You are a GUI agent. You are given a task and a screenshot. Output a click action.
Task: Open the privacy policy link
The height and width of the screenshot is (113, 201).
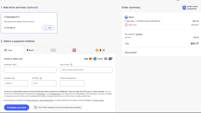pos(98,100)
